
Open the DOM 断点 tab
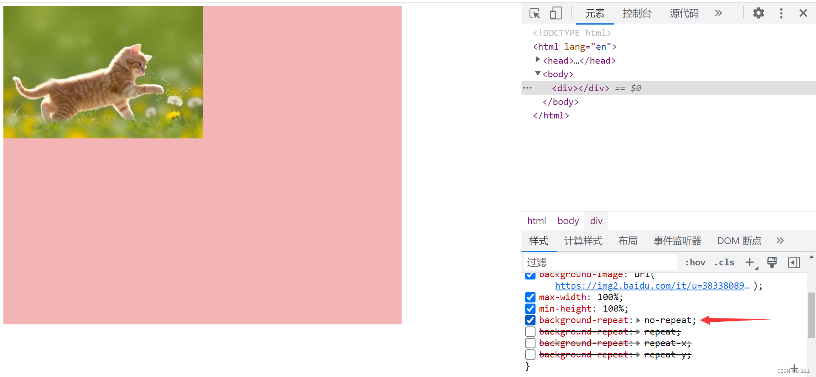pyautogui.click(x=739, y=241)
